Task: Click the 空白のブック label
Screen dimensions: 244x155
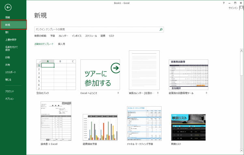Action: pyautogui.click(x=43, y=93)
